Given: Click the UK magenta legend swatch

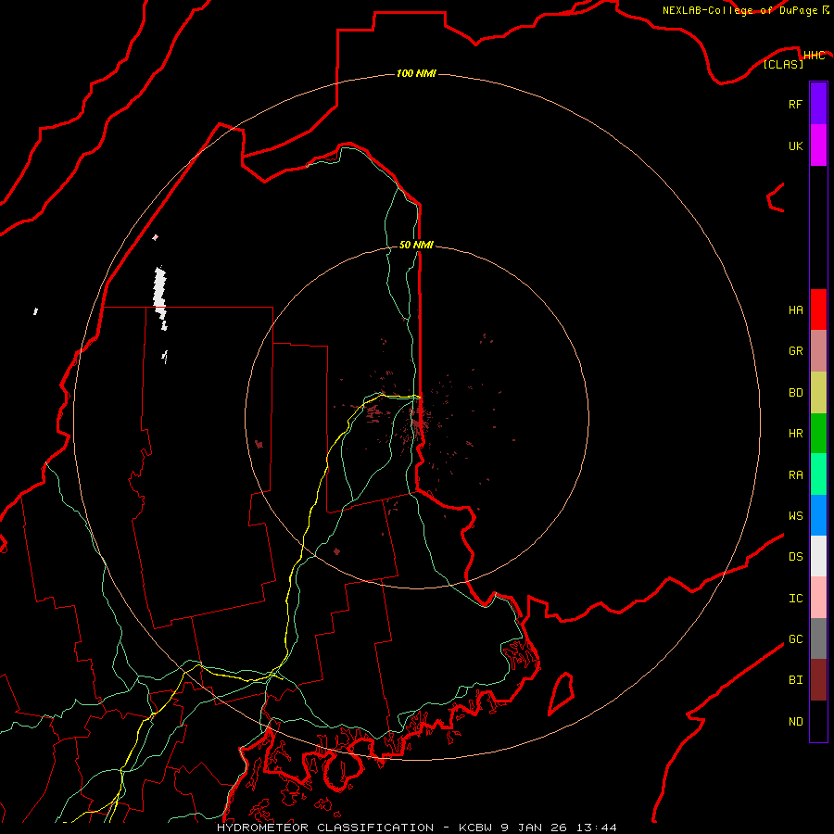Looking at the screenshot, I should coord(818,145).
